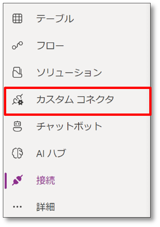Select the active 接続 item

click(x=77, y=180)
